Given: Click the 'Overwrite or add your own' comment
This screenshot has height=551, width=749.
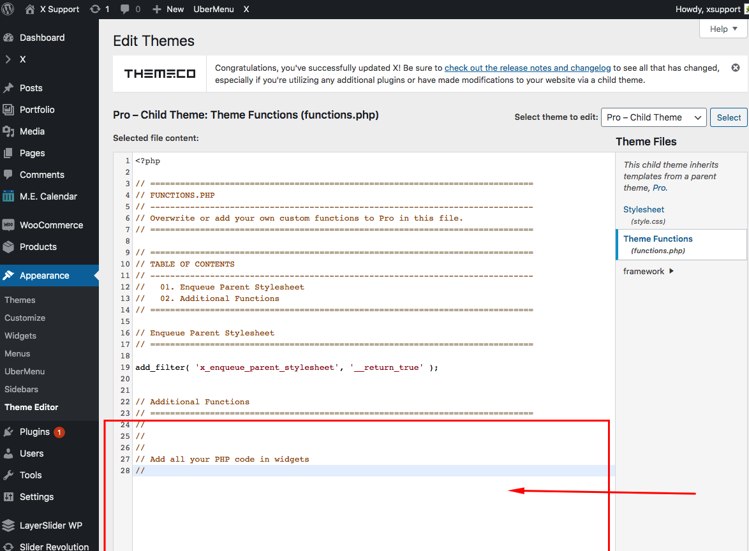Looking at the screenshot, I should 299,218.
